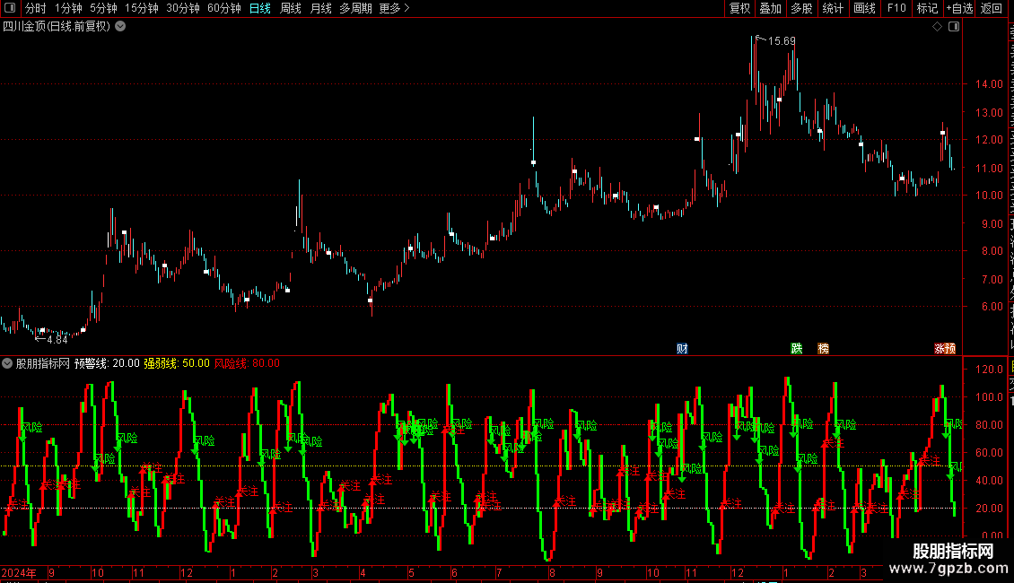1014x583 pixels.
Task: Open the 画线 drawing tools
Action: coord(865,8)
